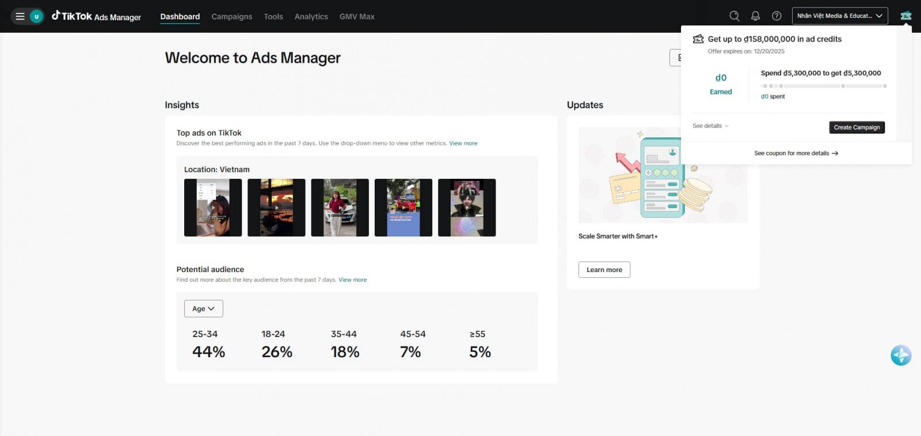Open the Tools menu
921x436 pixels.
click(273, 17)
